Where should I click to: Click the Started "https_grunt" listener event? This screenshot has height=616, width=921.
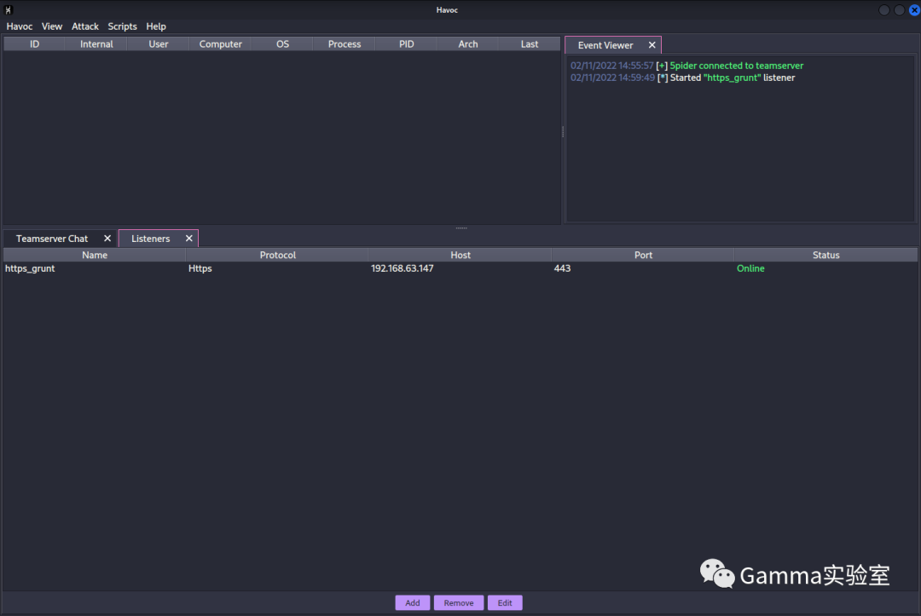coord(733,78)
